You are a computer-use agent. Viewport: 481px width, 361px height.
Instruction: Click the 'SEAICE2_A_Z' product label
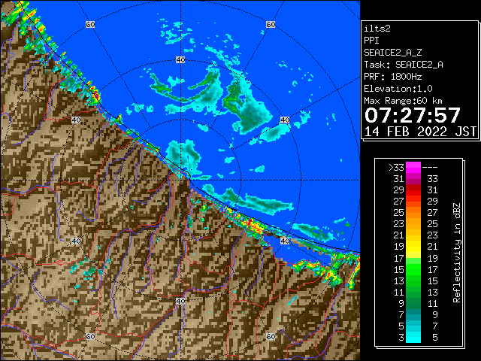393,53
